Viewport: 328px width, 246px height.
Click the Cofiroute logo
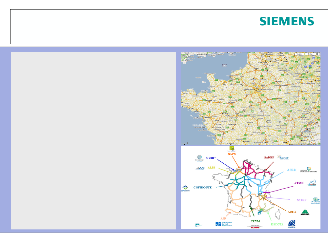[x=185, y=188]
